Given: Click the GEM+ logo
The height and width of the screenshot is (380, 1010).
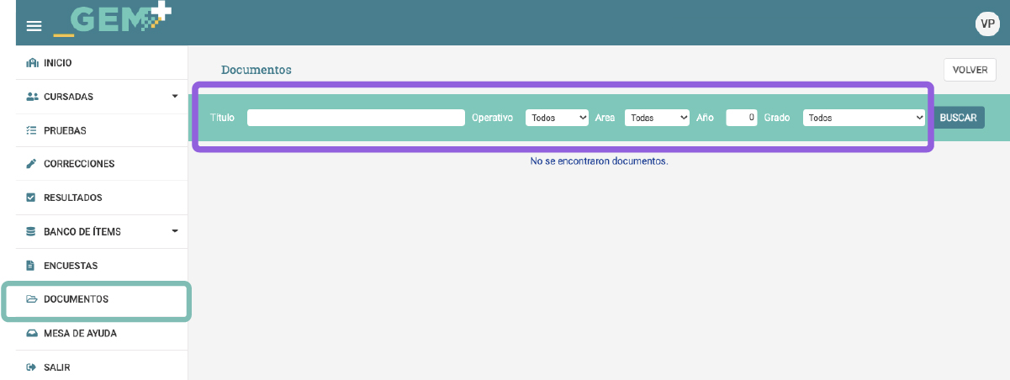Looking at the screenshot, I should [112, 21].
